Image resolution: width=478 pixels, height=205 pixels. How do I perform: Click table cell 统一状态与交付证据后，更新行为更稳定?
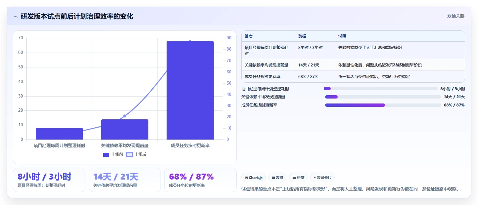pyautogui.click(x=374, y=77)
